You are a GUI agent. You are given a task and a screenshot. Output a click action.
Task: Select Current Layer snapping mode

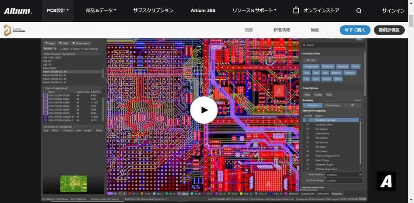tap(332, 105)
